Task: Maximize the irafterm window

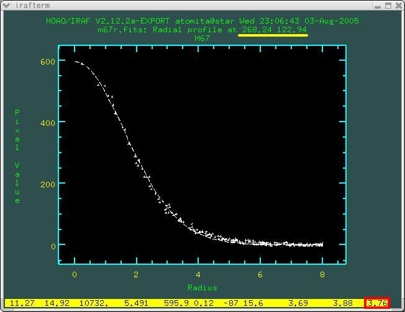Action: [388, 6]
